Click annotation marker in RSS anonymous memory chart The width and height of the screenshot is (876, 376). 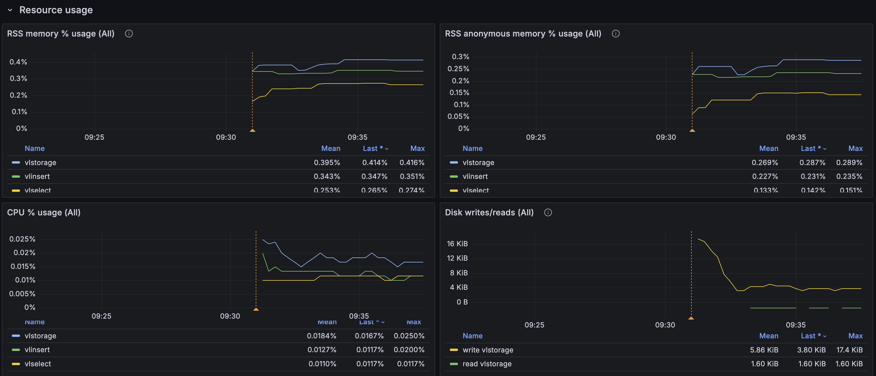[x=692, y=130]
